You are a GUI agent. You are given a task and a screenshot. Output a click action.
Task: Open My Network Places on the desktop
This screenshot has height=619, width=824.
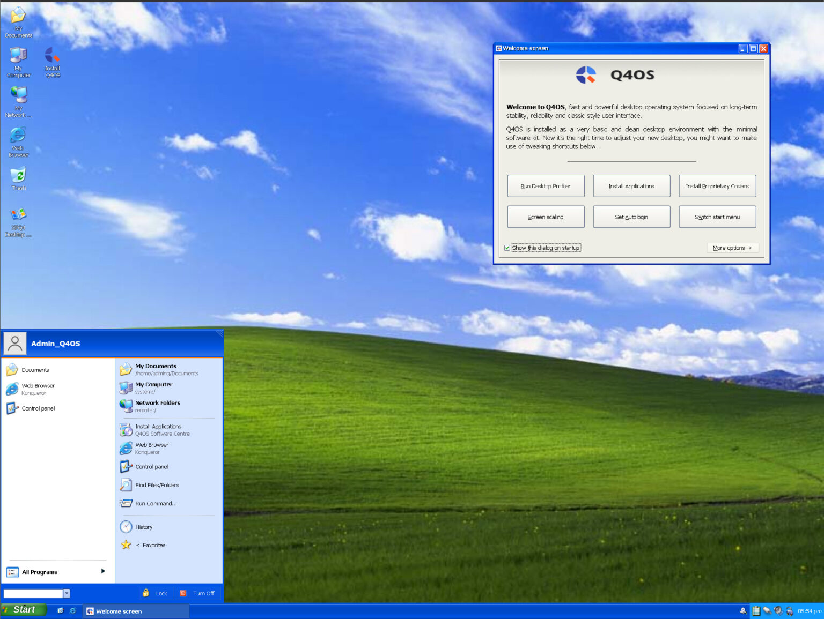point(18,99)
